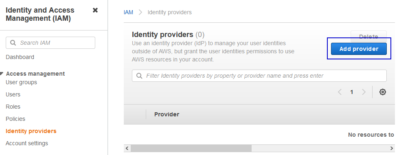399x155 pixels.
Task: Go to next page arrow
Action: point(364,92)
